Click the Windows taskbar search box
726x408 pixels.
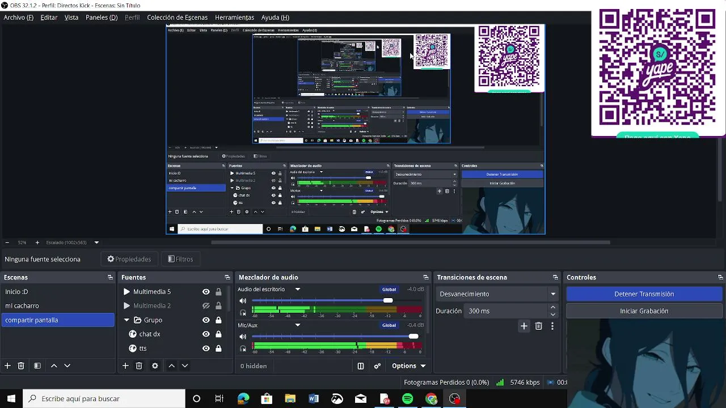point(103,399)
